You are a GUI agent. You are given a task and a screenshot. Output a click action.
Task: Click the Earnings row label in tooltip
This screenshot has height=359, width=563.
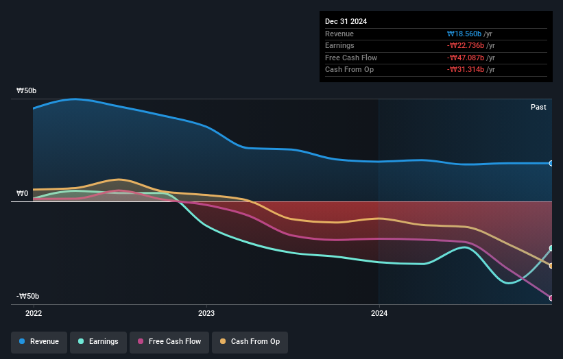click(x=339, y=45)
